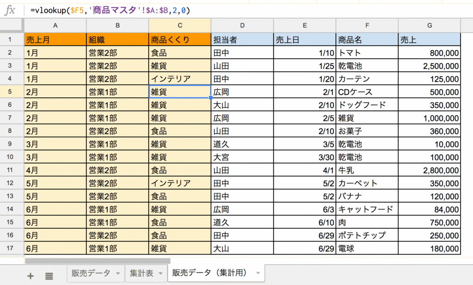Switch to the 集計表 sheet tab
473x285 pixels.
(x=143, y=273)
